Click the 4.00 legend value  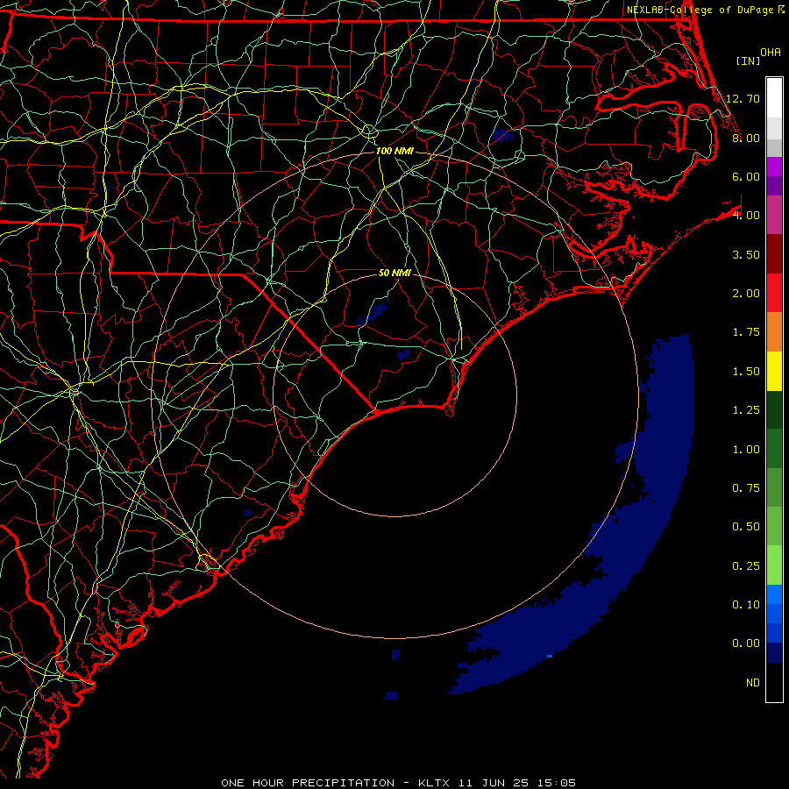tap(746, 216)
